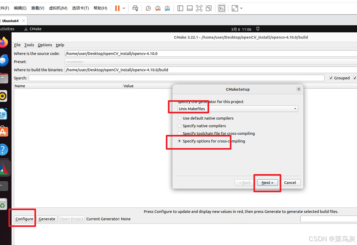The width and height of the screenshot is (357, 245).
Task: Open LibreOffice Writer from dock
Action: coord(4,114)
